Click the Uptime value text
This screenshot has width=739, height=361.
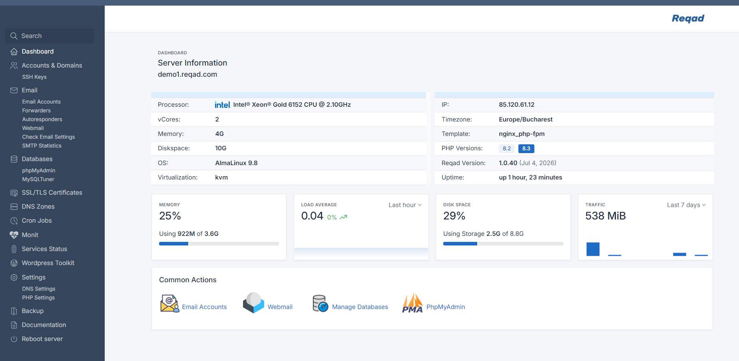pos(530,178)
